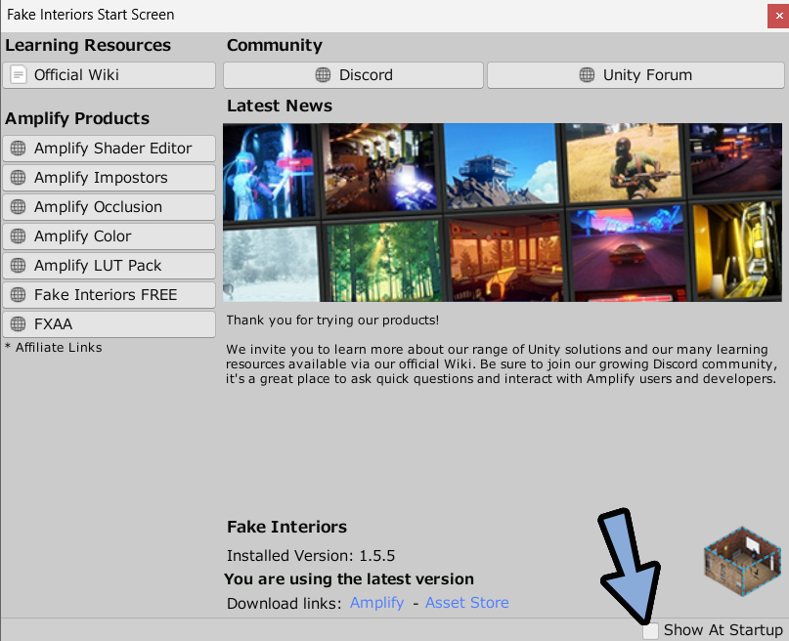Click the 'Fake Interiors' version heading
Viewport: 789px width, 641px height.
[286, 527]
